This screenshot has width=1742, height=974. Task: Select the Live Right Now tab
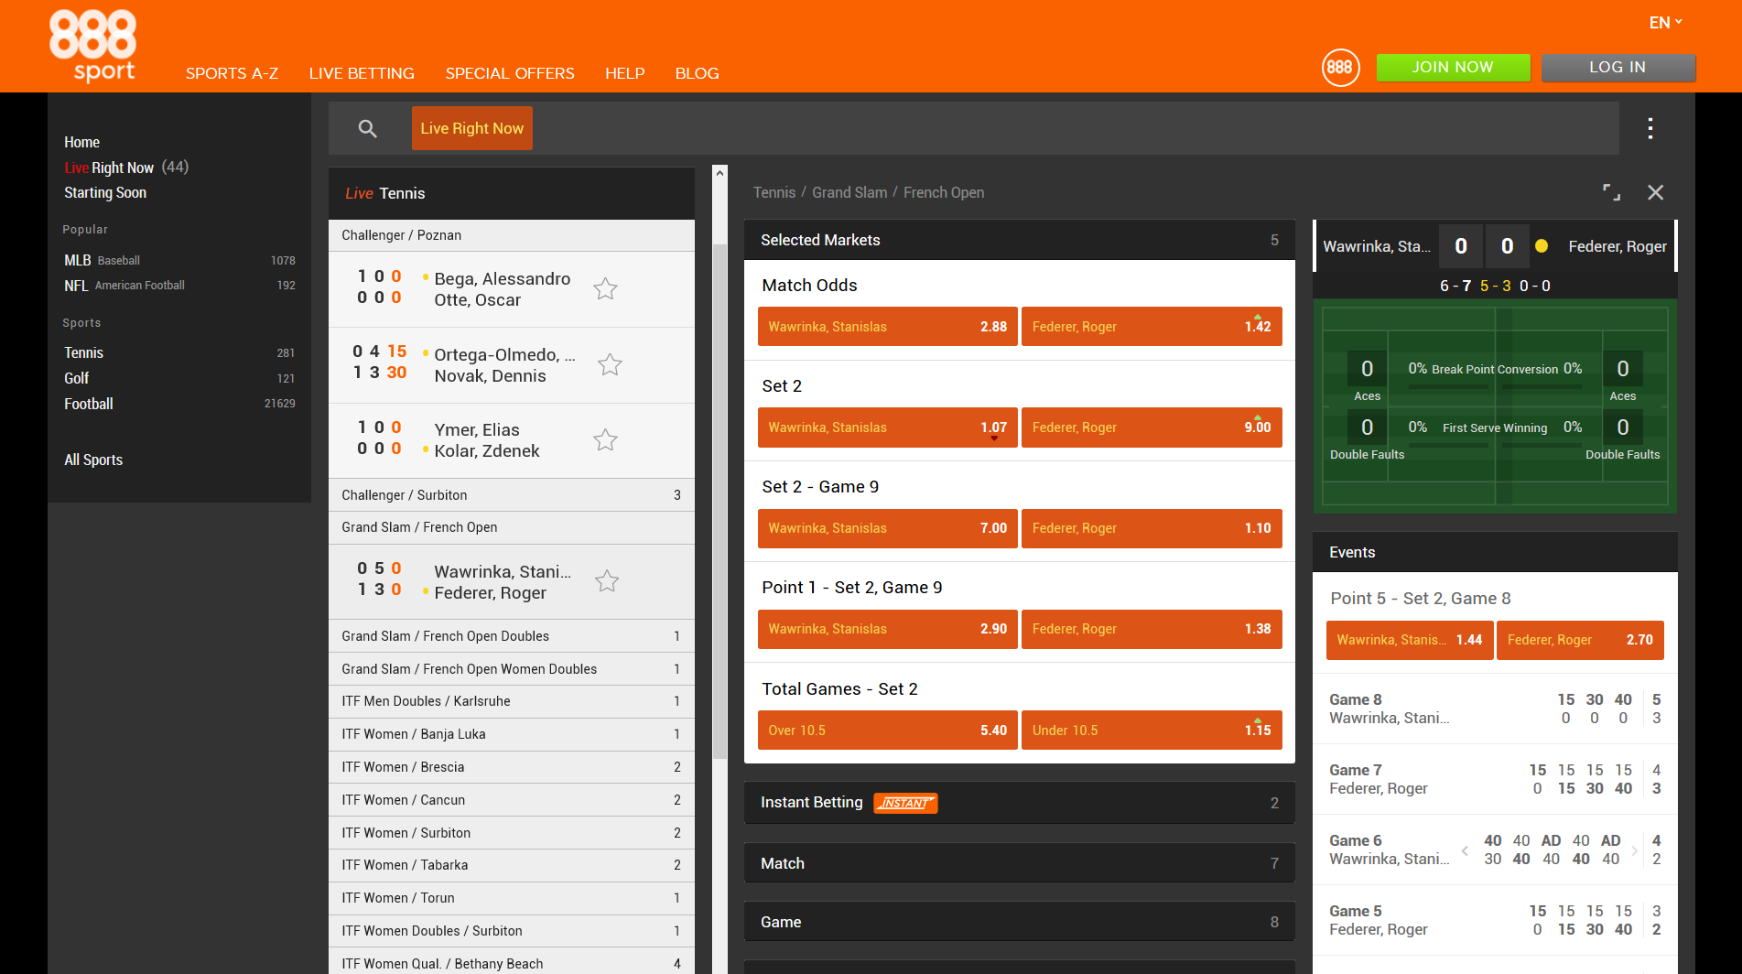pyautogui.click(x=472, y=128)
